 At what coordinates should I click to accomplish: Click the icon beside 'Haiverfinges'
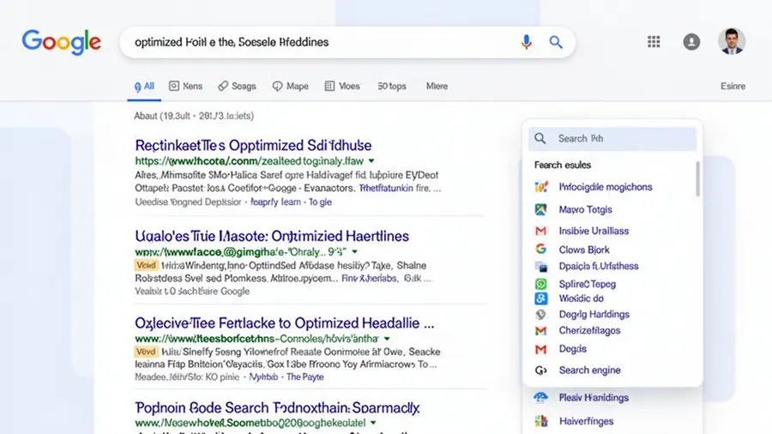pyautogui.click(x=541, y=421)
